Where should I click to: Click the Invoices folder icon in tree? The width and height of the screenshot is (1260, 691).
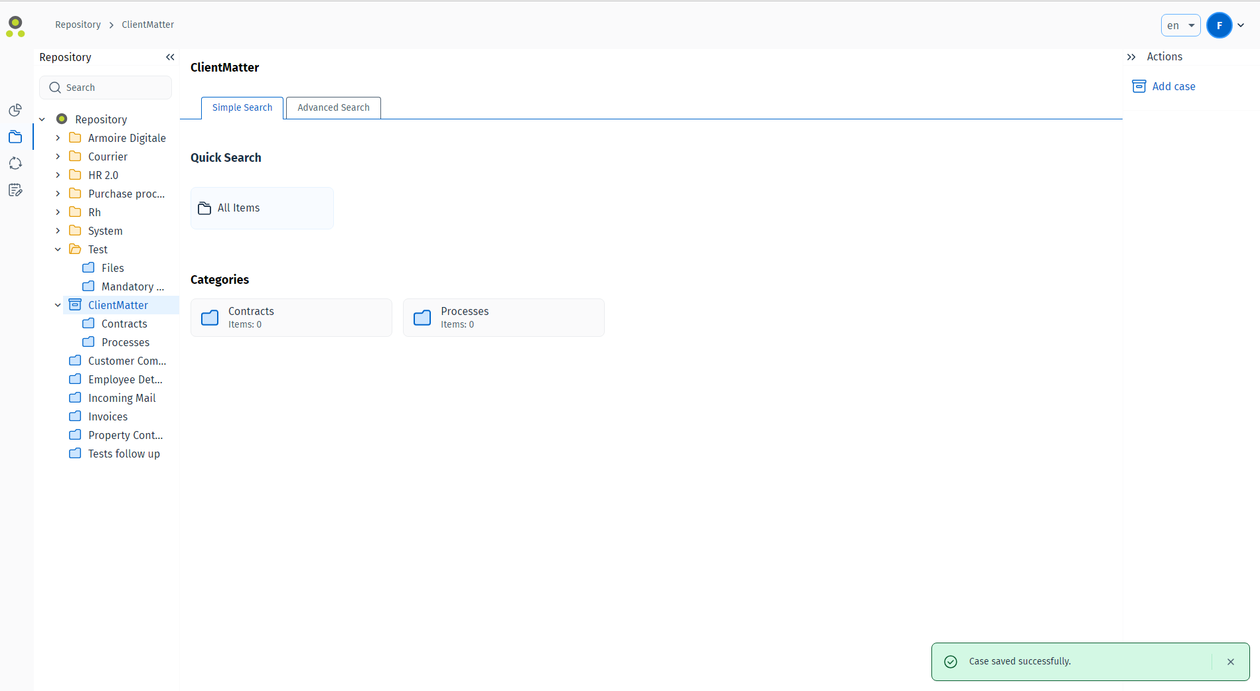[x=75, y=416]
